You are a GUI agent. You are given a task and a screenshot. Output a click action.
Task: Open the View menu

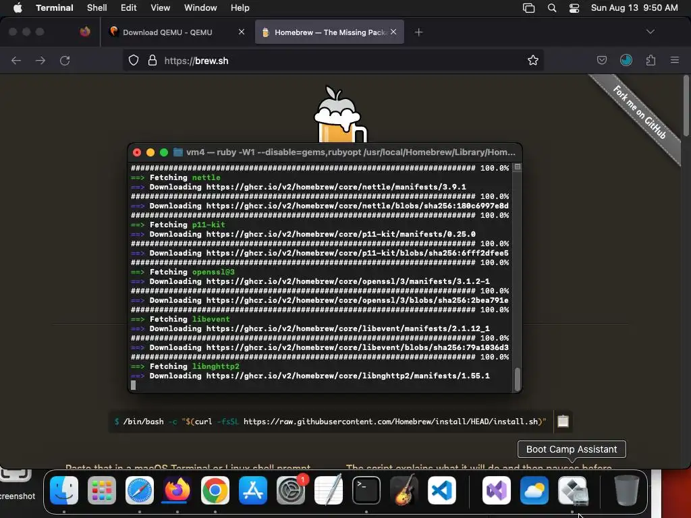point(161,7)
